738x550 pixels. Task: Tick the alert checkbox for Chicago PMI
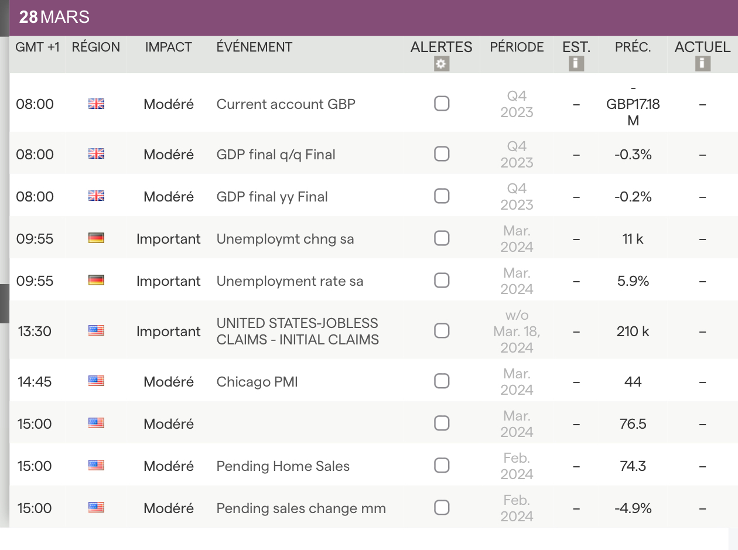442,381
